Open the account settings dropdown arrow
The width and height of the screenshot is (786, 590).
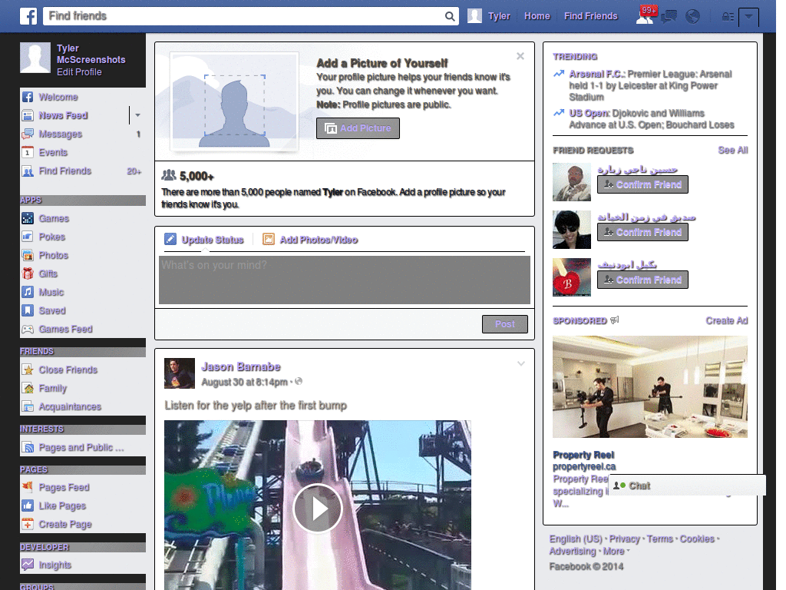tap(748, 17)
